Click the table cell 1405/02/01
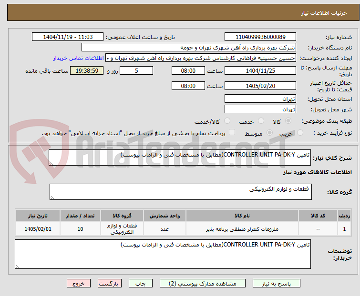Viewport: 360px width, 296px height. (38, 229)
